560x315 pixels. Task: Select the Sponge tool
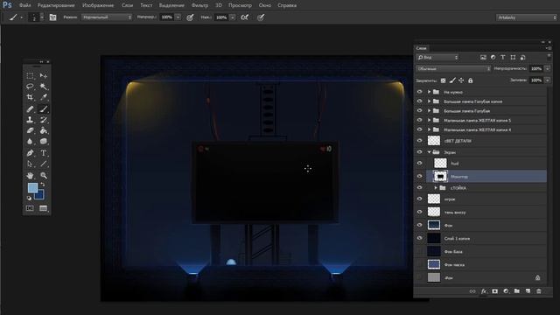coord(44,142)
